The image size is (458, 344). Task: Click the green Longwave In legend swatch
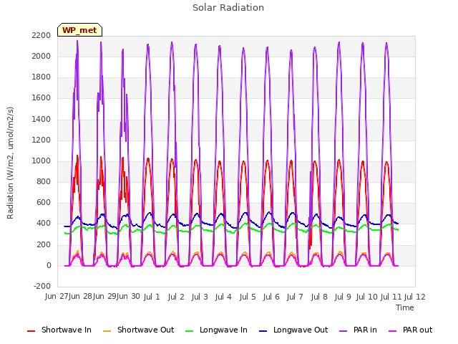pyautogui.click(x=190, y=331)
